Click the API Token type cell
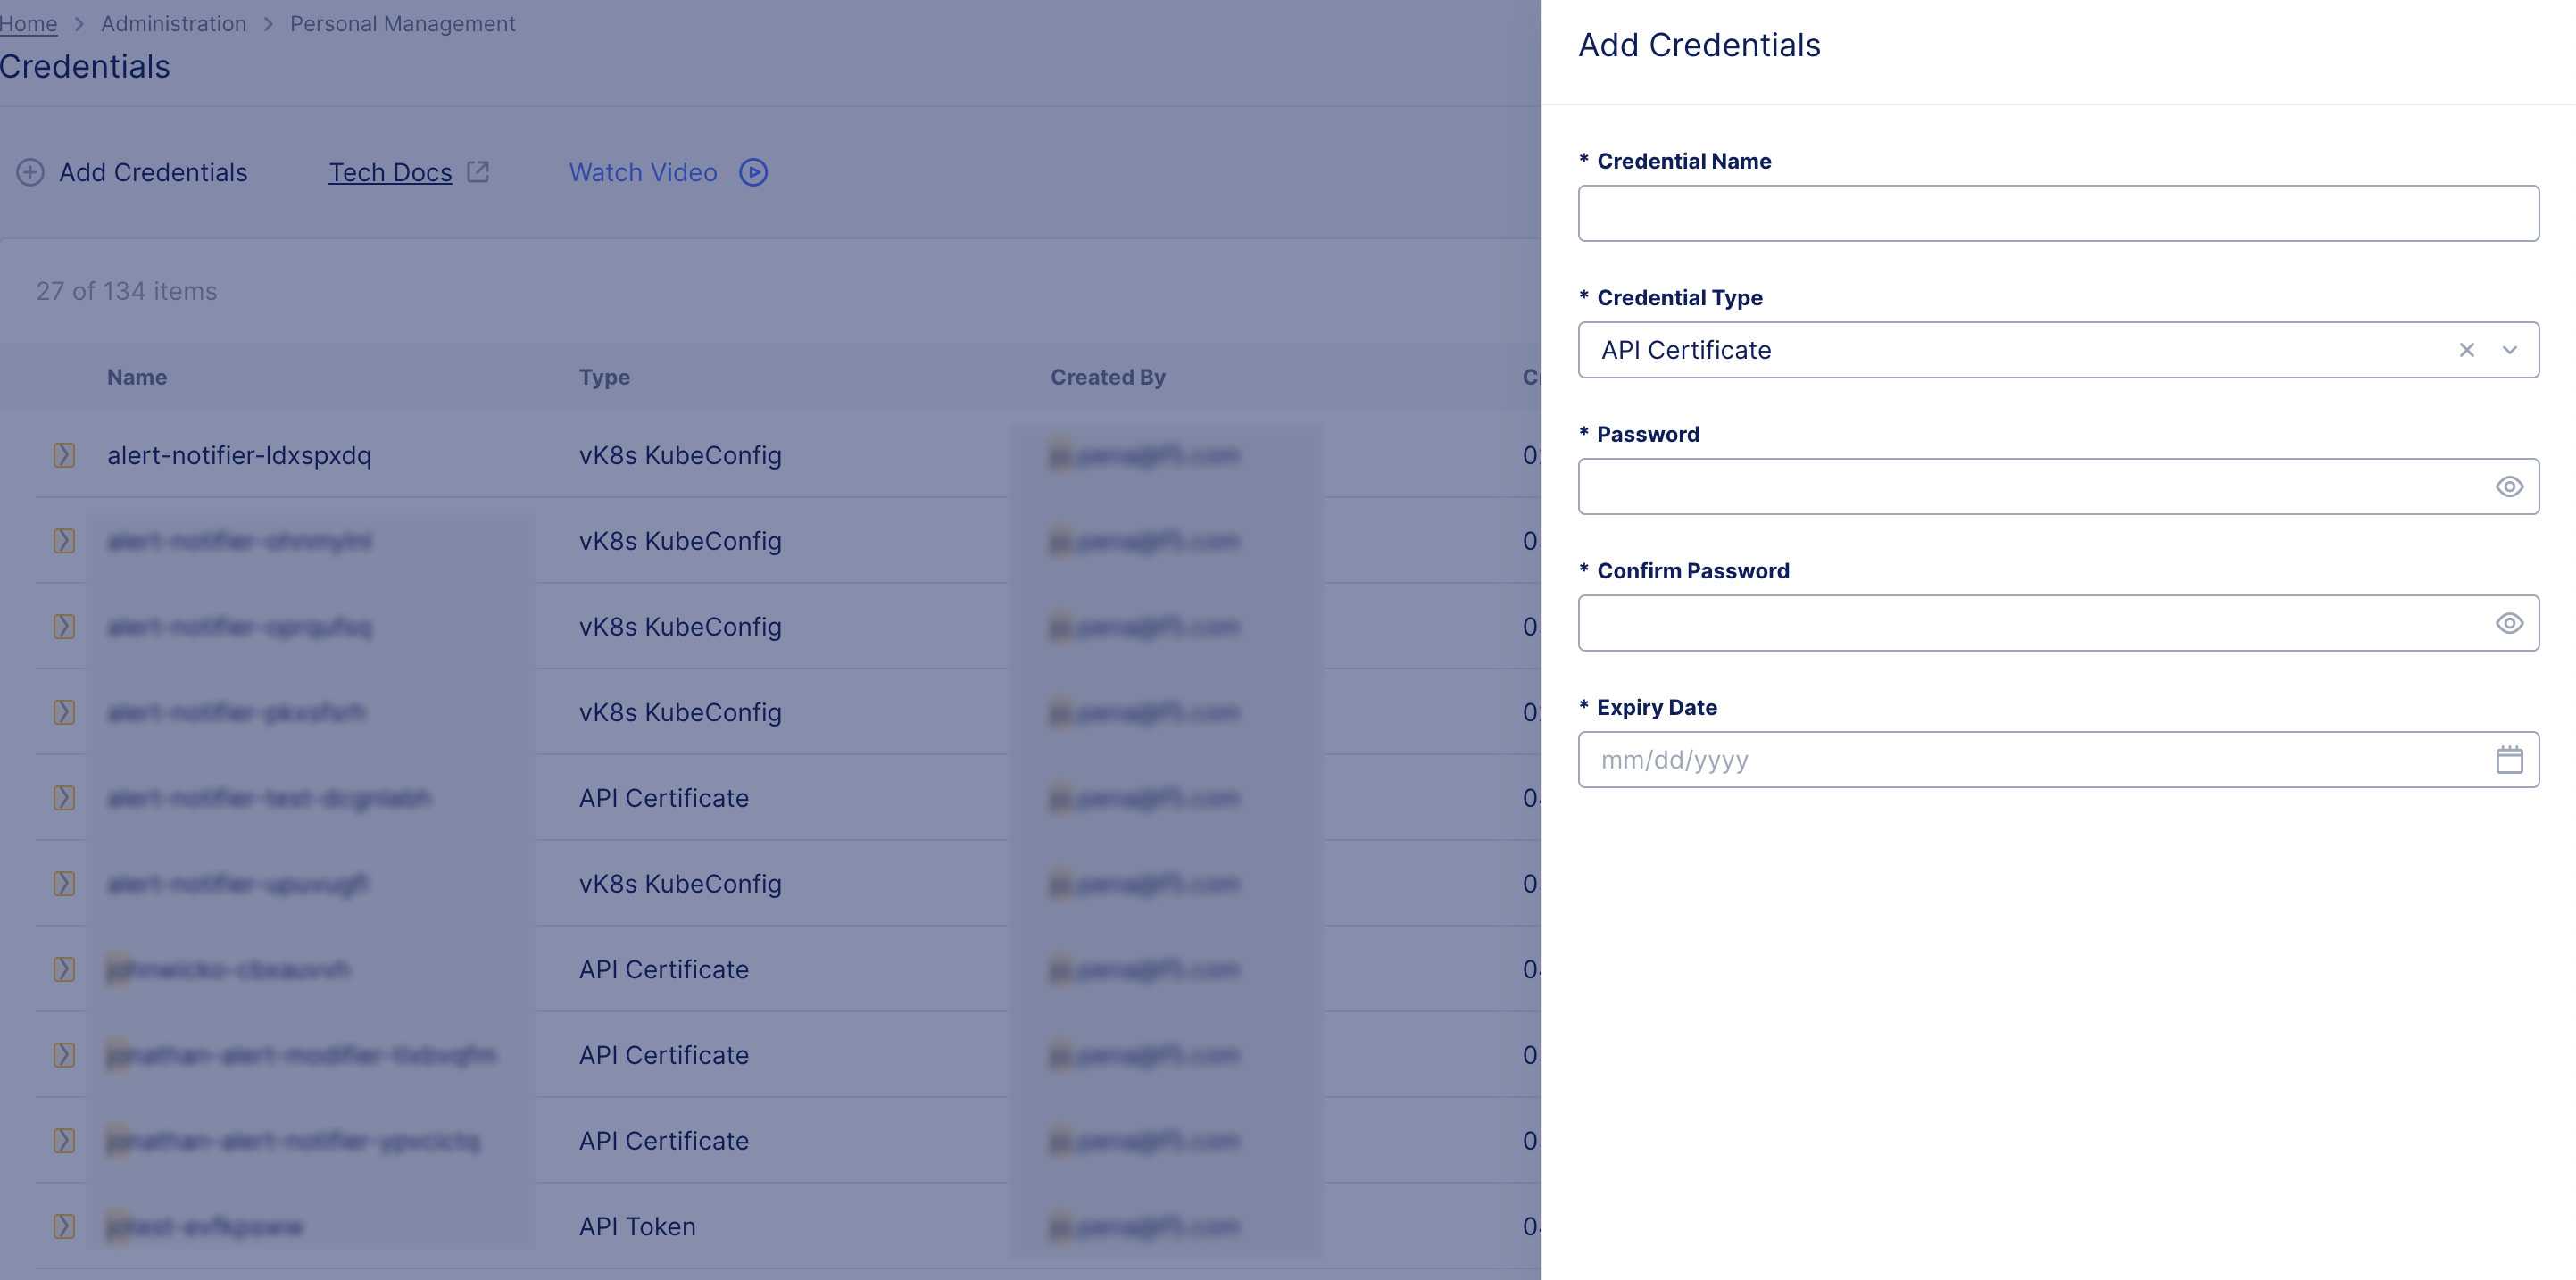 point(637,1226)
